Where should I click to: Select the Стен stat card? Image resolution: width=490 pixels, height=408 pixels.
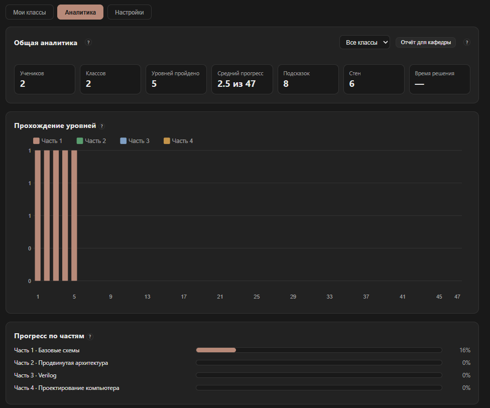tap(374, 79)
